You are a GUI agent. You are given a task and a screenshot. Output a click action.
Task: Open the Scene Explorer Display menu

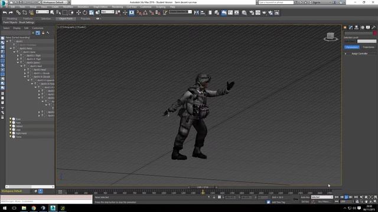coord(17,28)
